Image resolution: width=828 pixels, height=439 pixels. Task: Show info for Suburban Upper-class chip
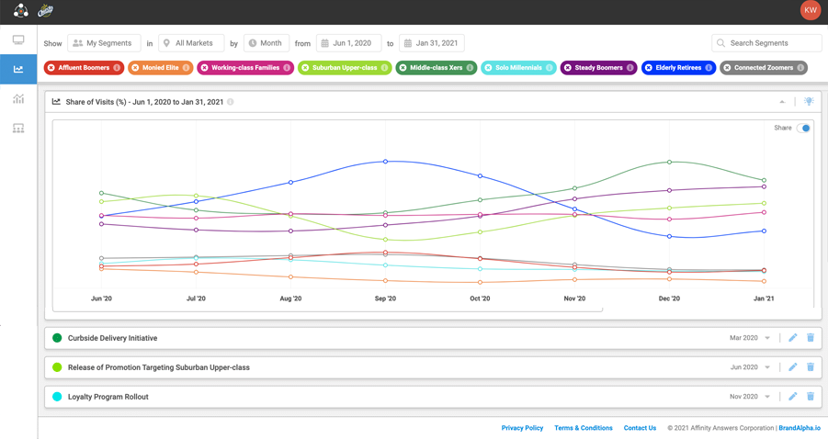click(384, 68)
